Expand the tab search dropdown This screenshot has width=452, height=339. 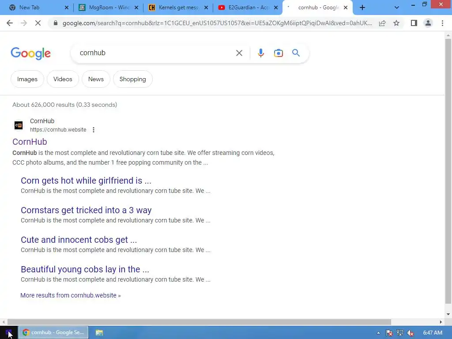click(397, 8)
